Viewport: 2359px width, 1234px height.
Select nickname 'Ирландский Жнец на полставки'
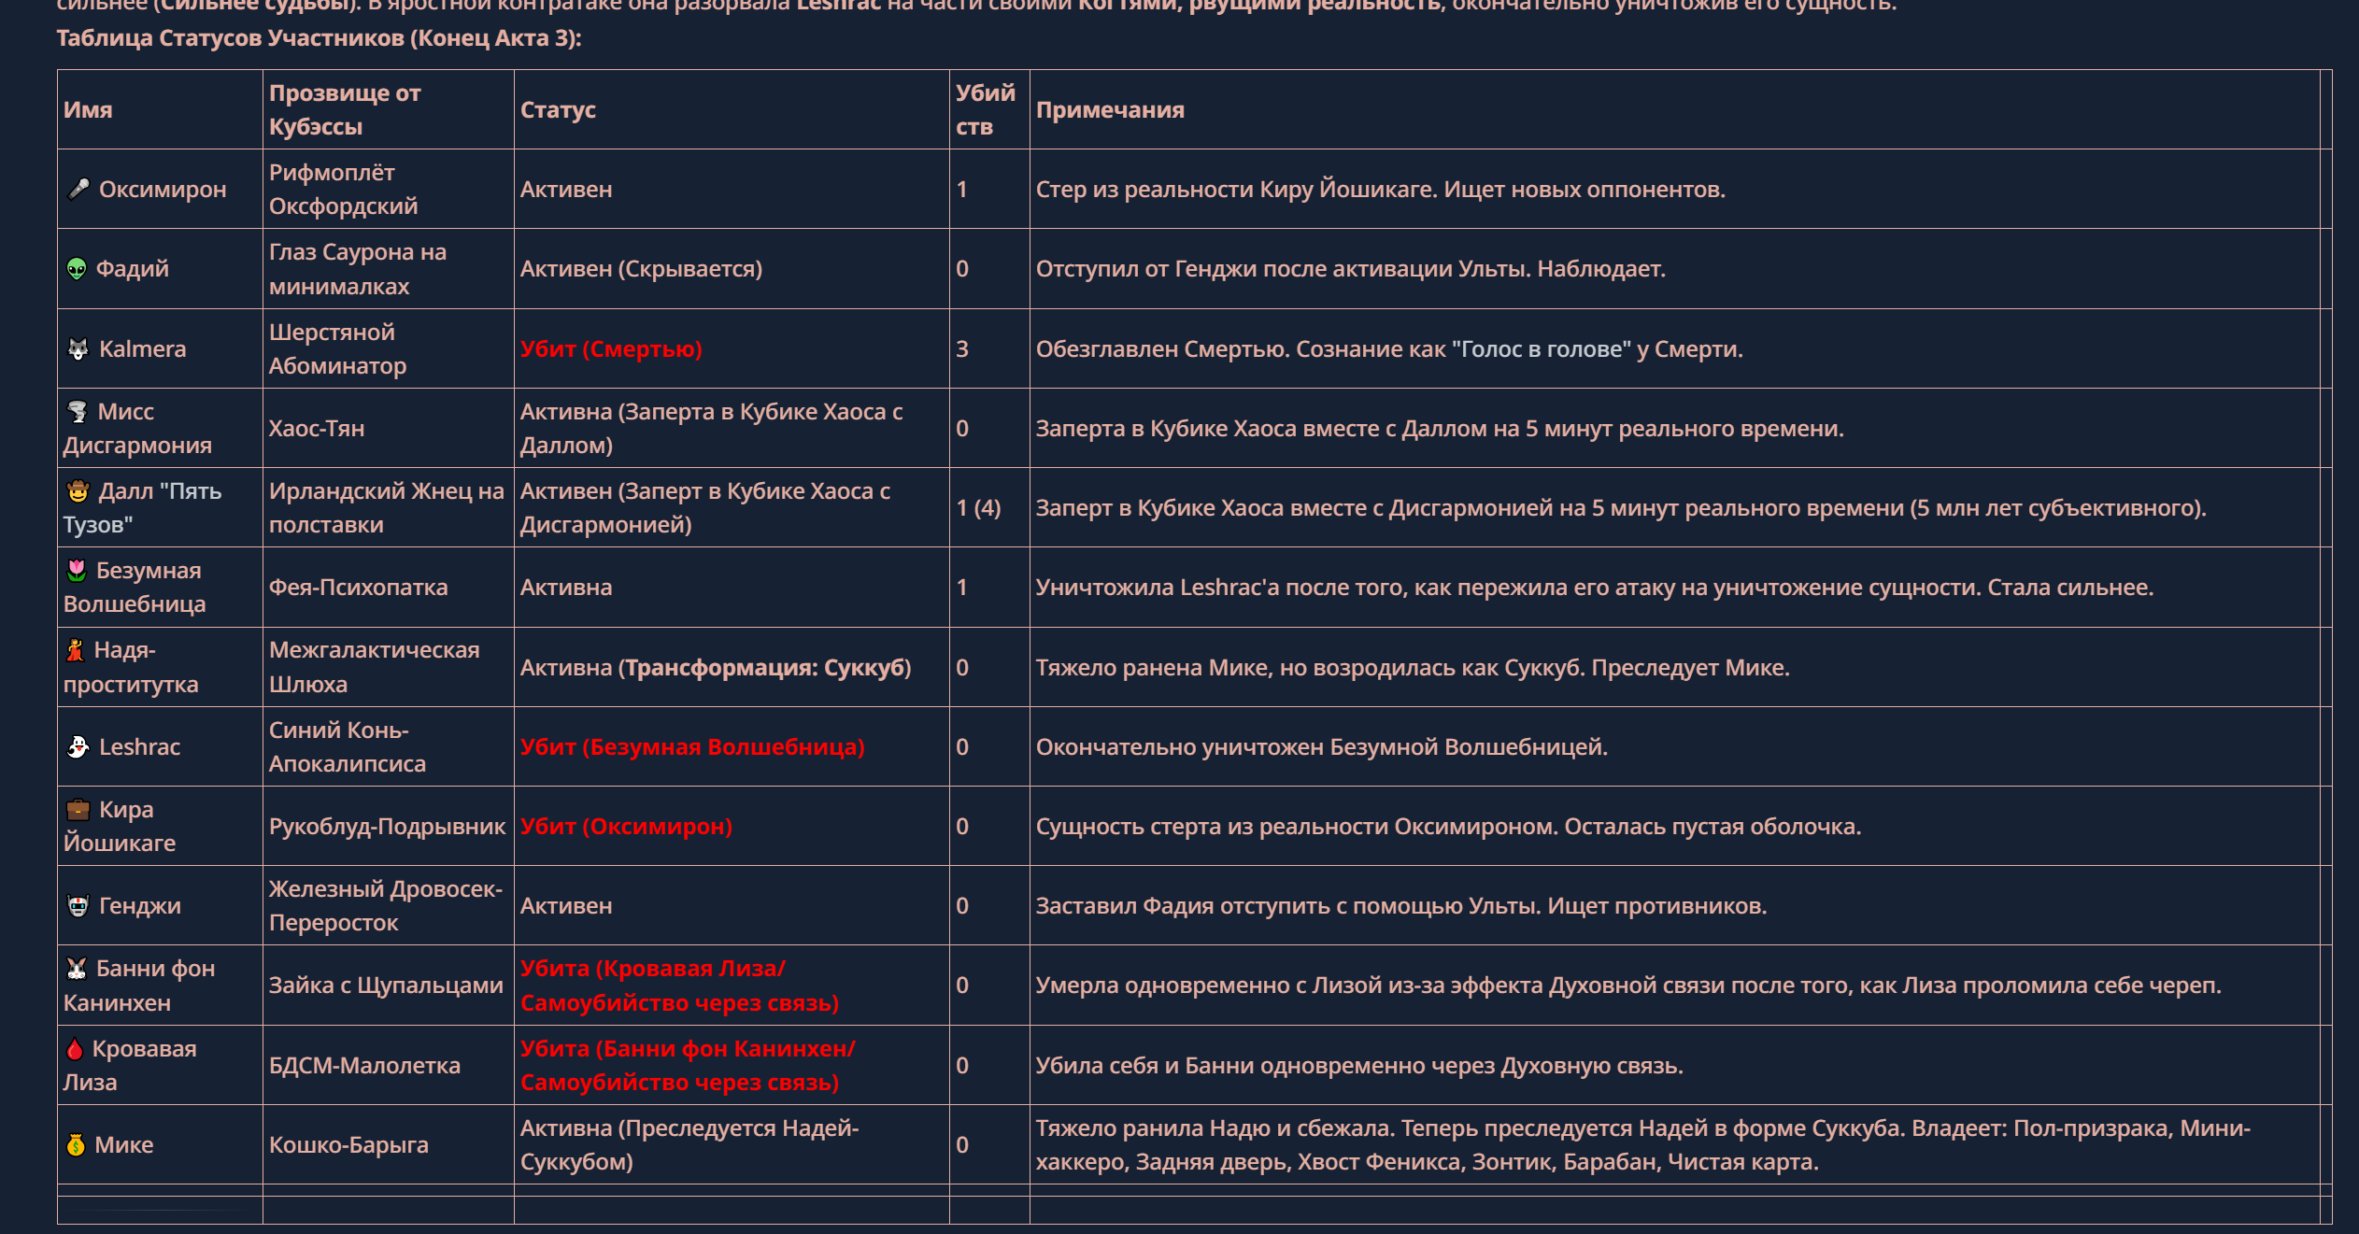tap(387, 508)
